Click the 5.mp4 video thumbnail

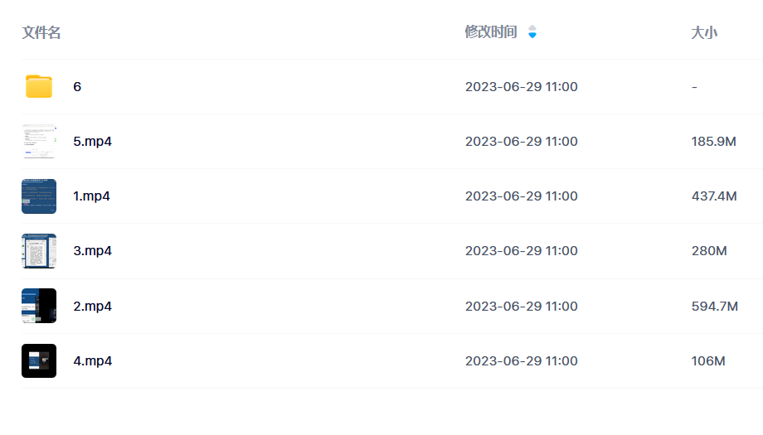39,142
